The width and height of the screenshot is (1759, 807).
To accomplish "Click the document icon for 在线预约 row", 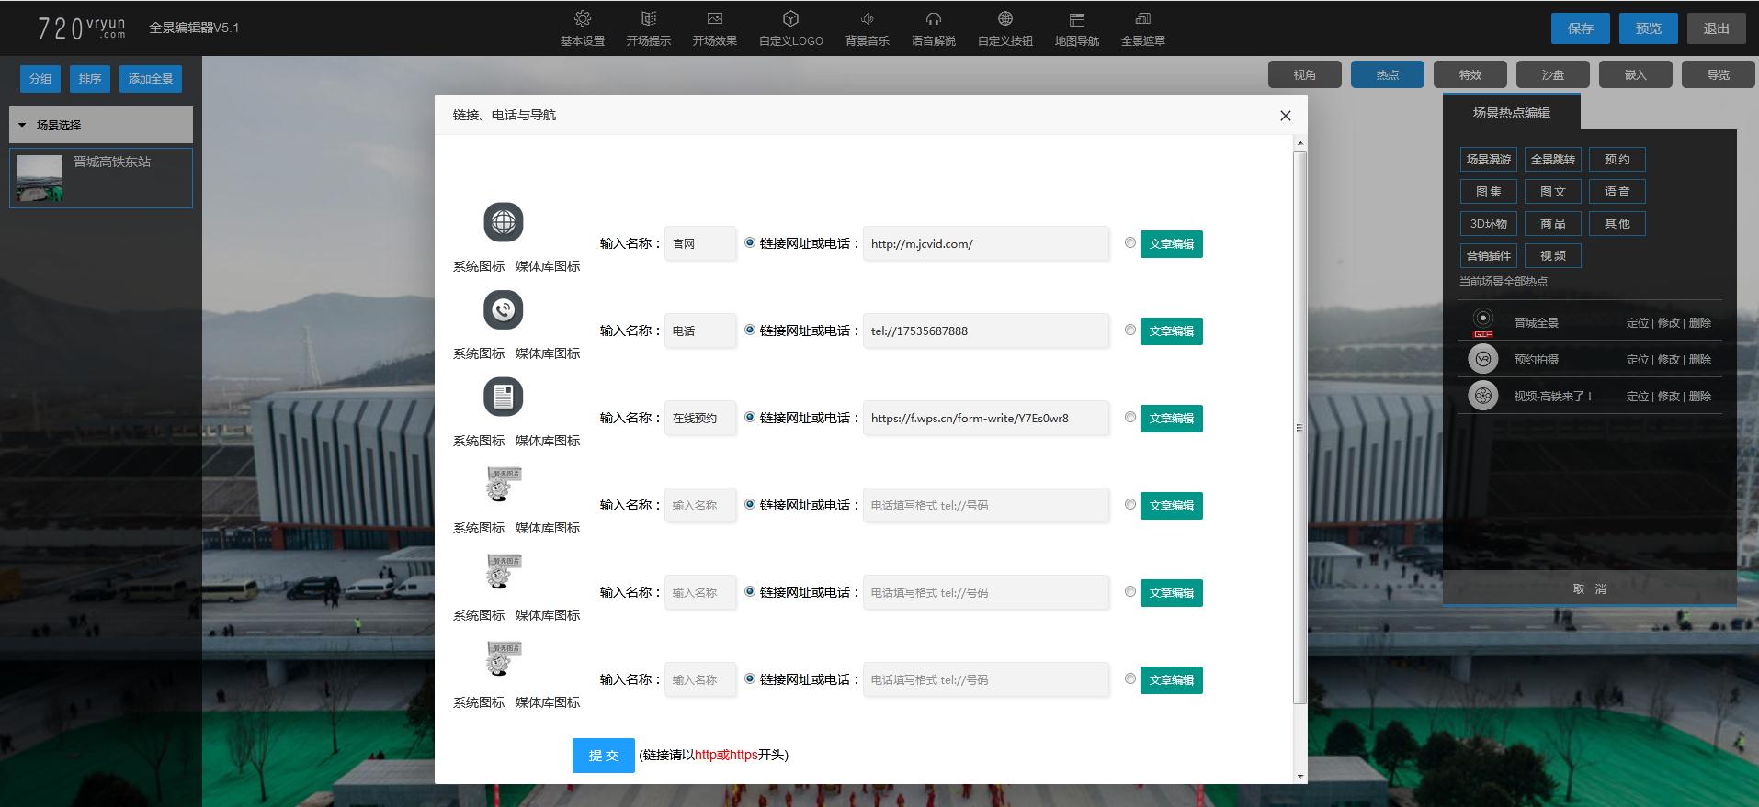I will pos(503,397).
